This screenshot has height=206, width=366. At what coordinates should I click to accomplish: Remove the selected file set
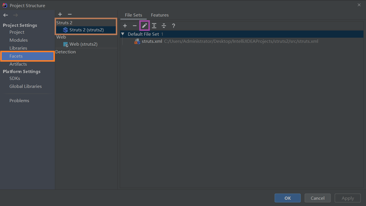(135, 26)
